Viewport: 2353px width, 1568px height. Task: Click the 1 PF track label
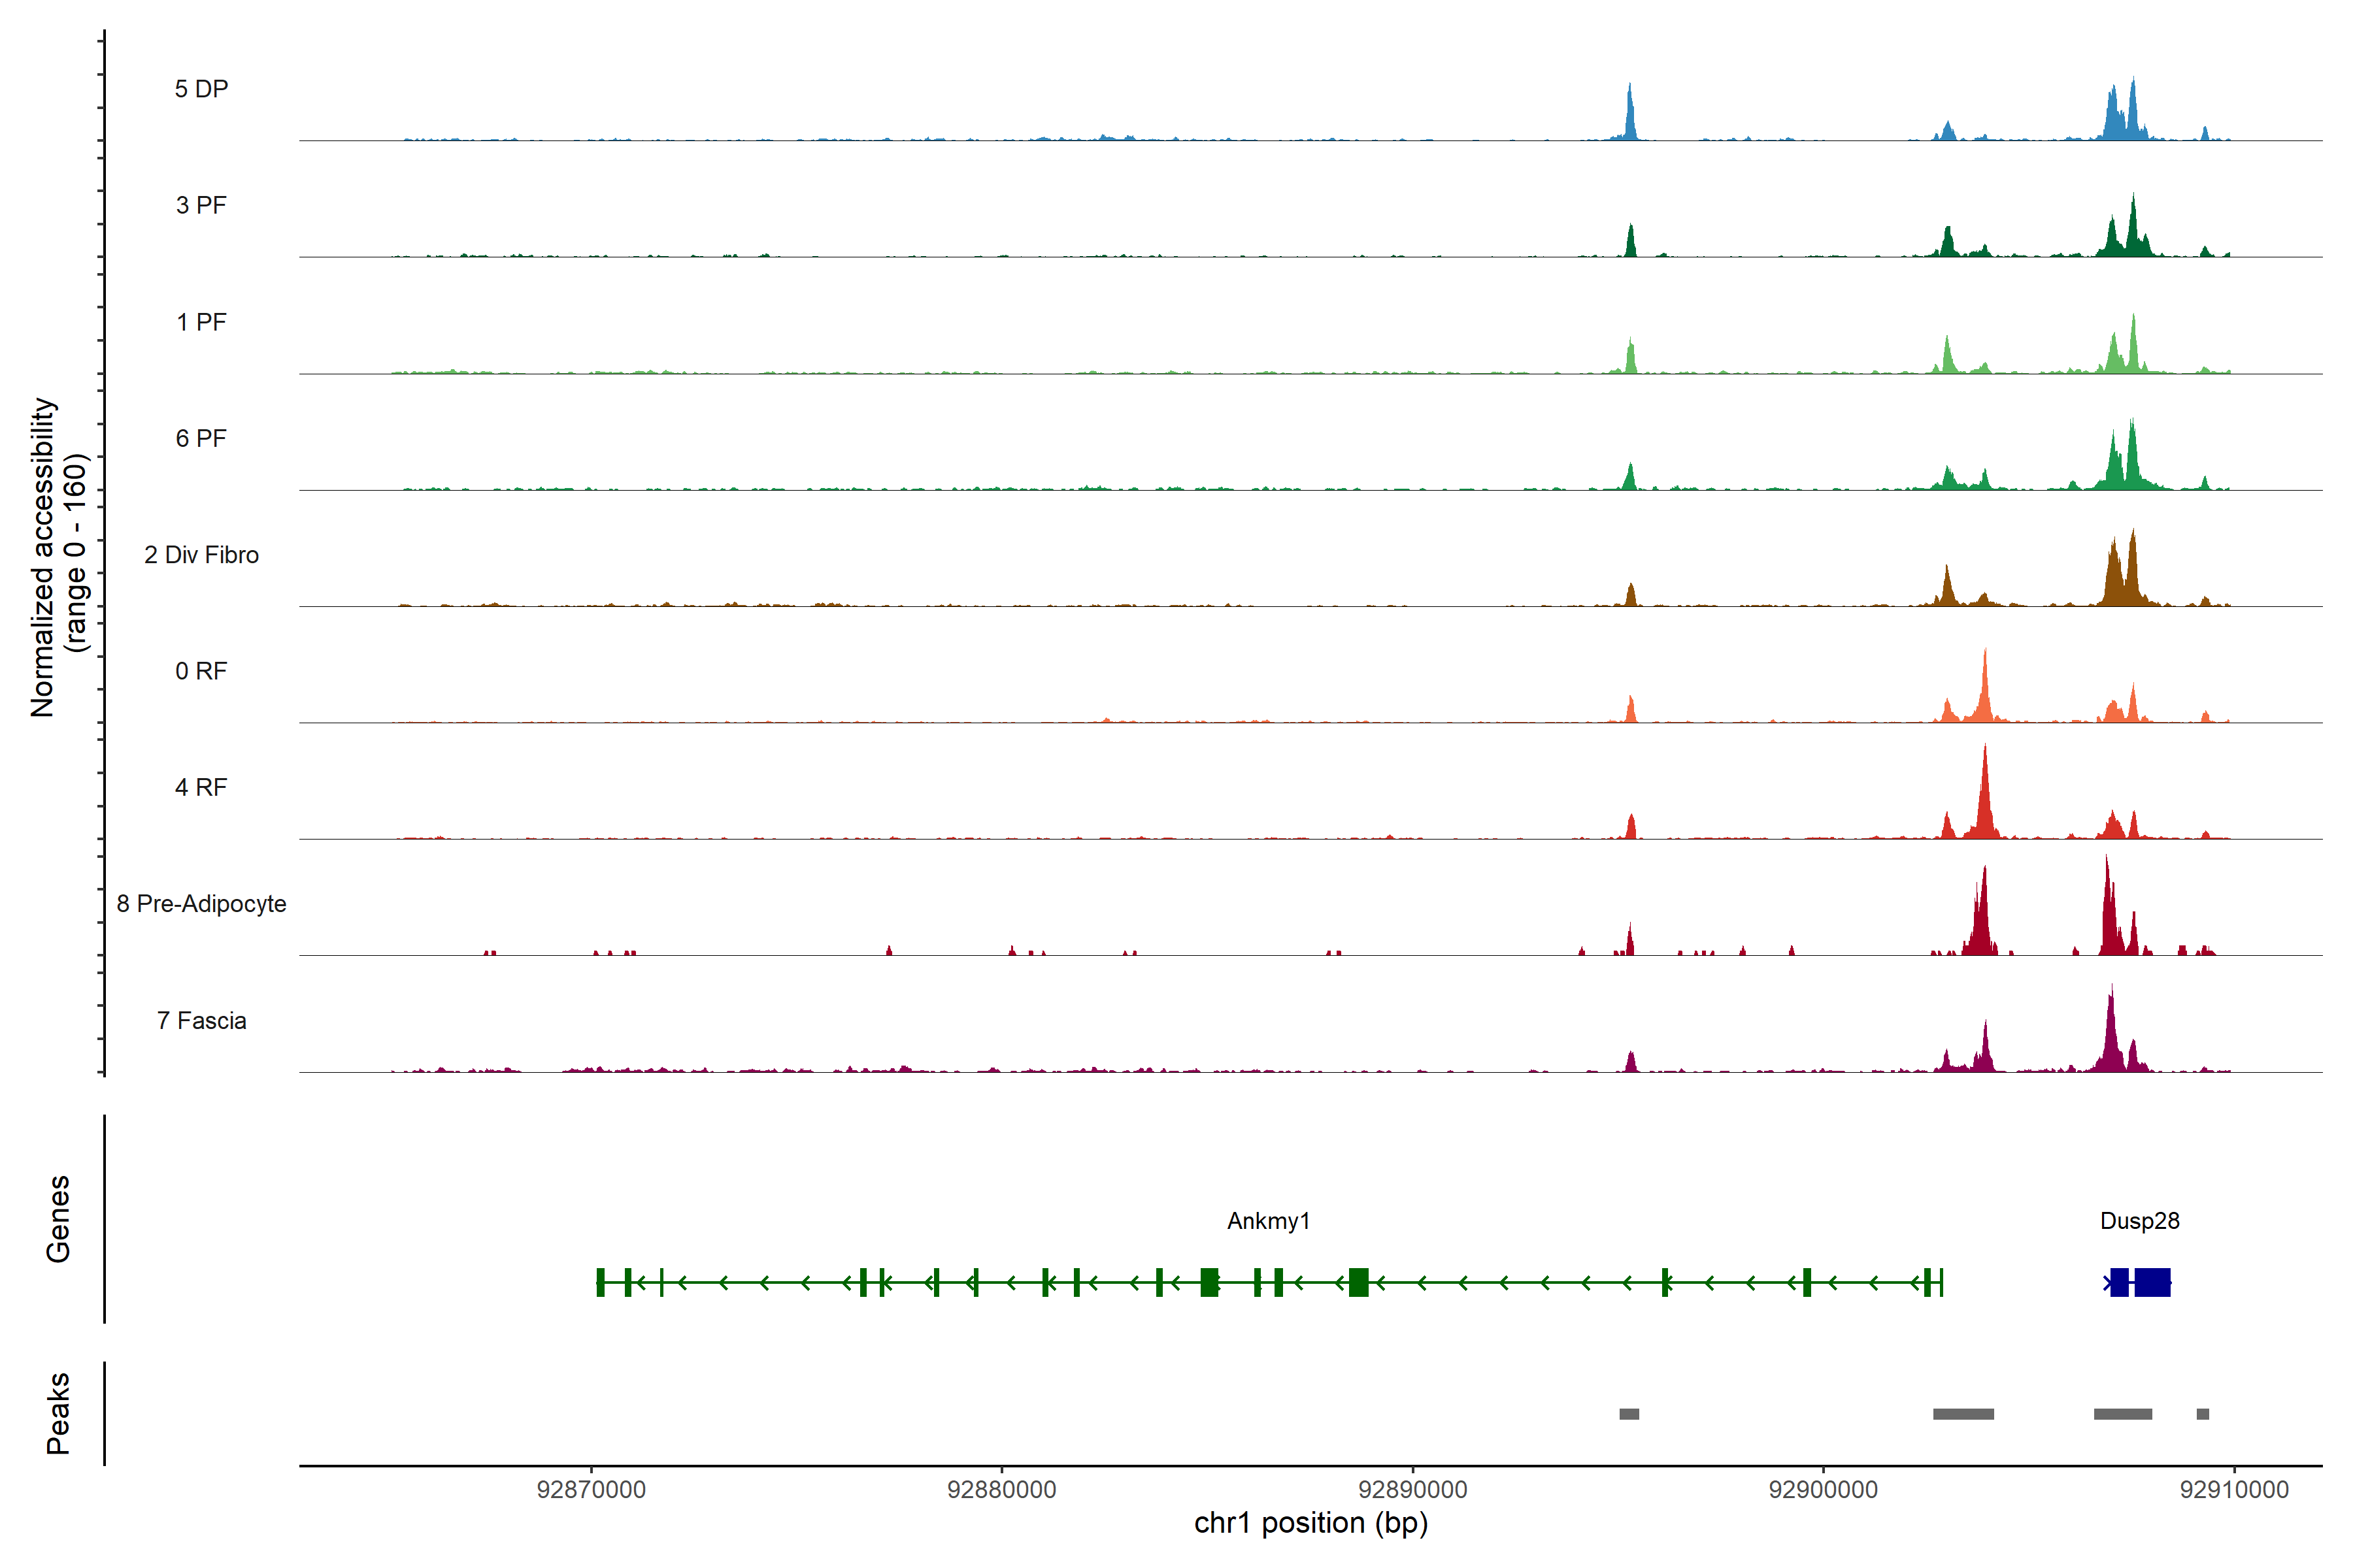[x=201, y=322]
